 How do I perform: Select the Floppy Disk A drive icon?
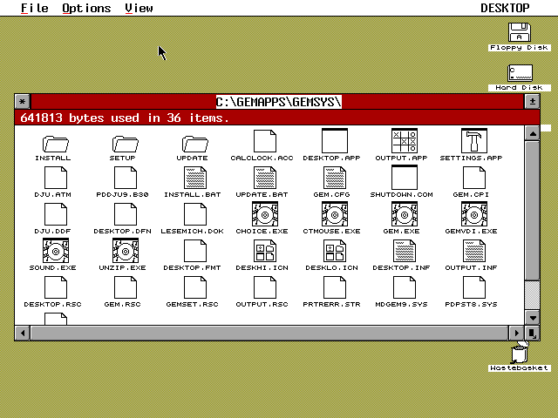(x=520, y=32)
